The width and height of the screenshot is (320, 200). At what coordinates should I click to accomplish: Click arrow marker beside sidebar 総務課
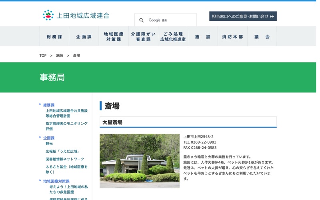40,104
